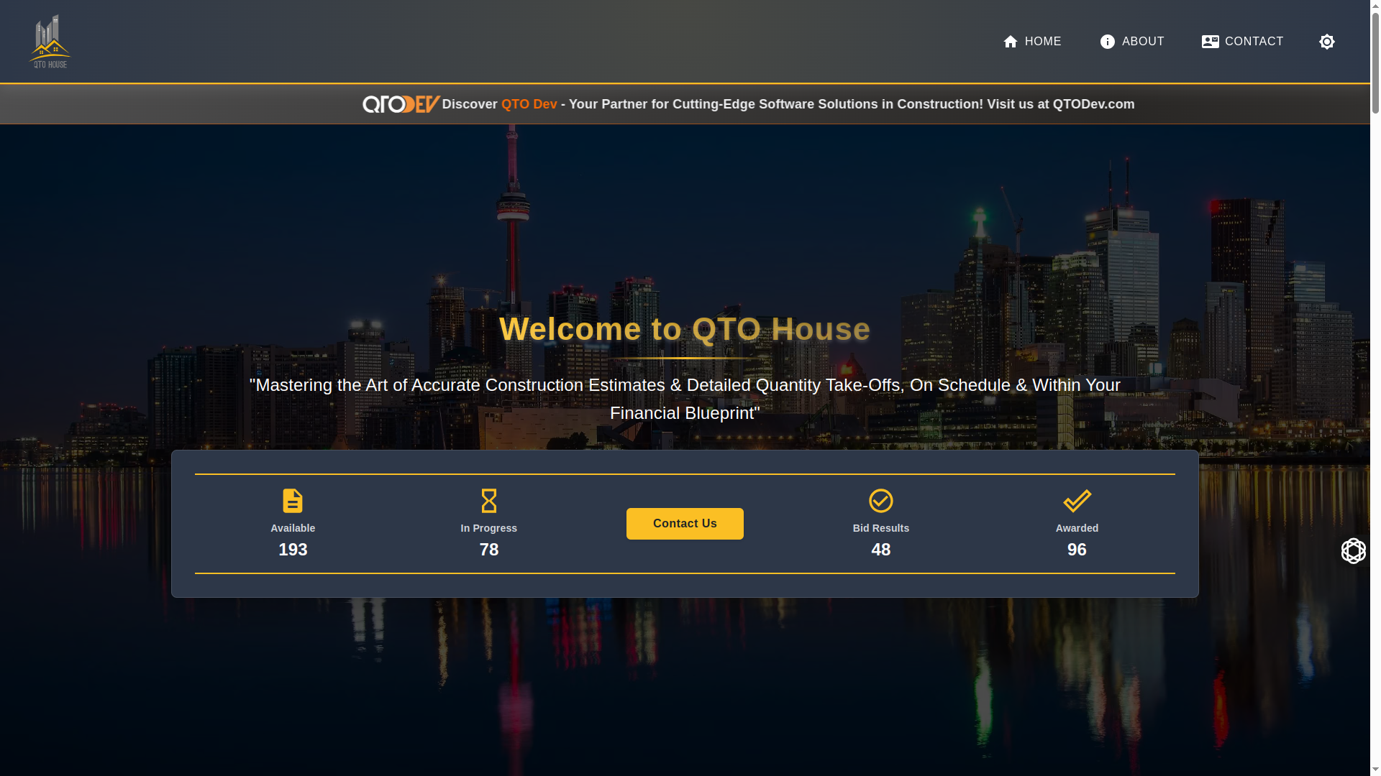Click the contact card icon in the navbar

[x=1210, y=42]
